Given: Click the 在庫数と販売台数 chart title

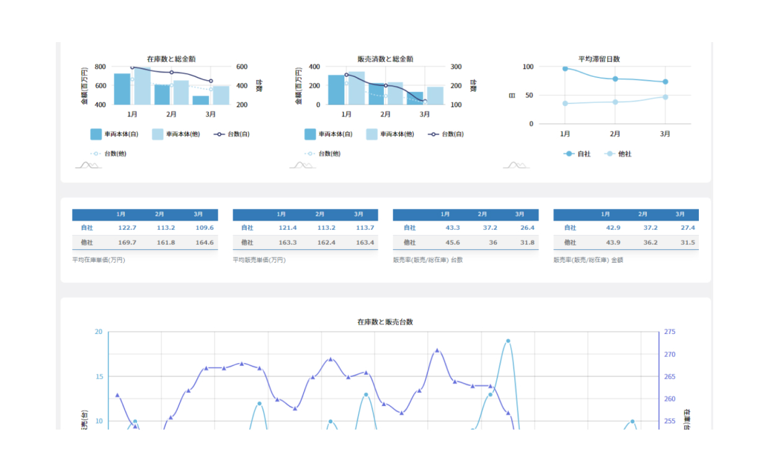Looking at the screenshot, I should click(x=385, y=322).
